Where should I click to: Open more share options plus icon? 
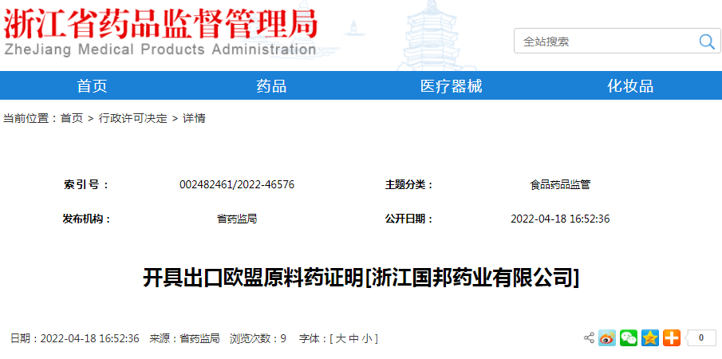672,338
